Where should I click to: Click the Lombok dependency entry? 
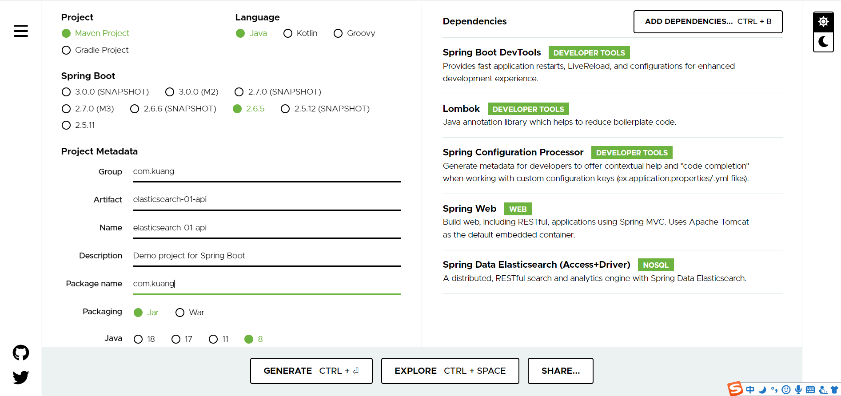[612, 115]
